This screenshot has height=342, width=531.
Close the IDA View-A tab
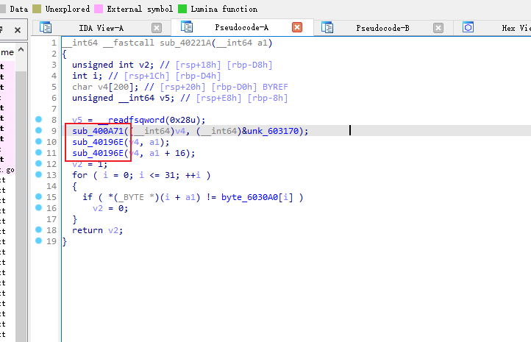pyautogui.click(x=157, y=28)
